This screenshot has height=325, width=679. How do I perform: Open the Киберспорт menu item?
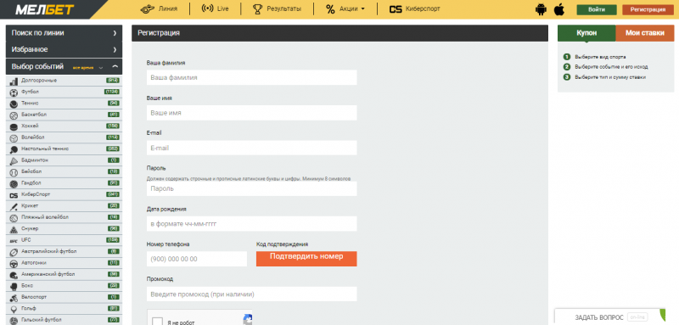423,8
